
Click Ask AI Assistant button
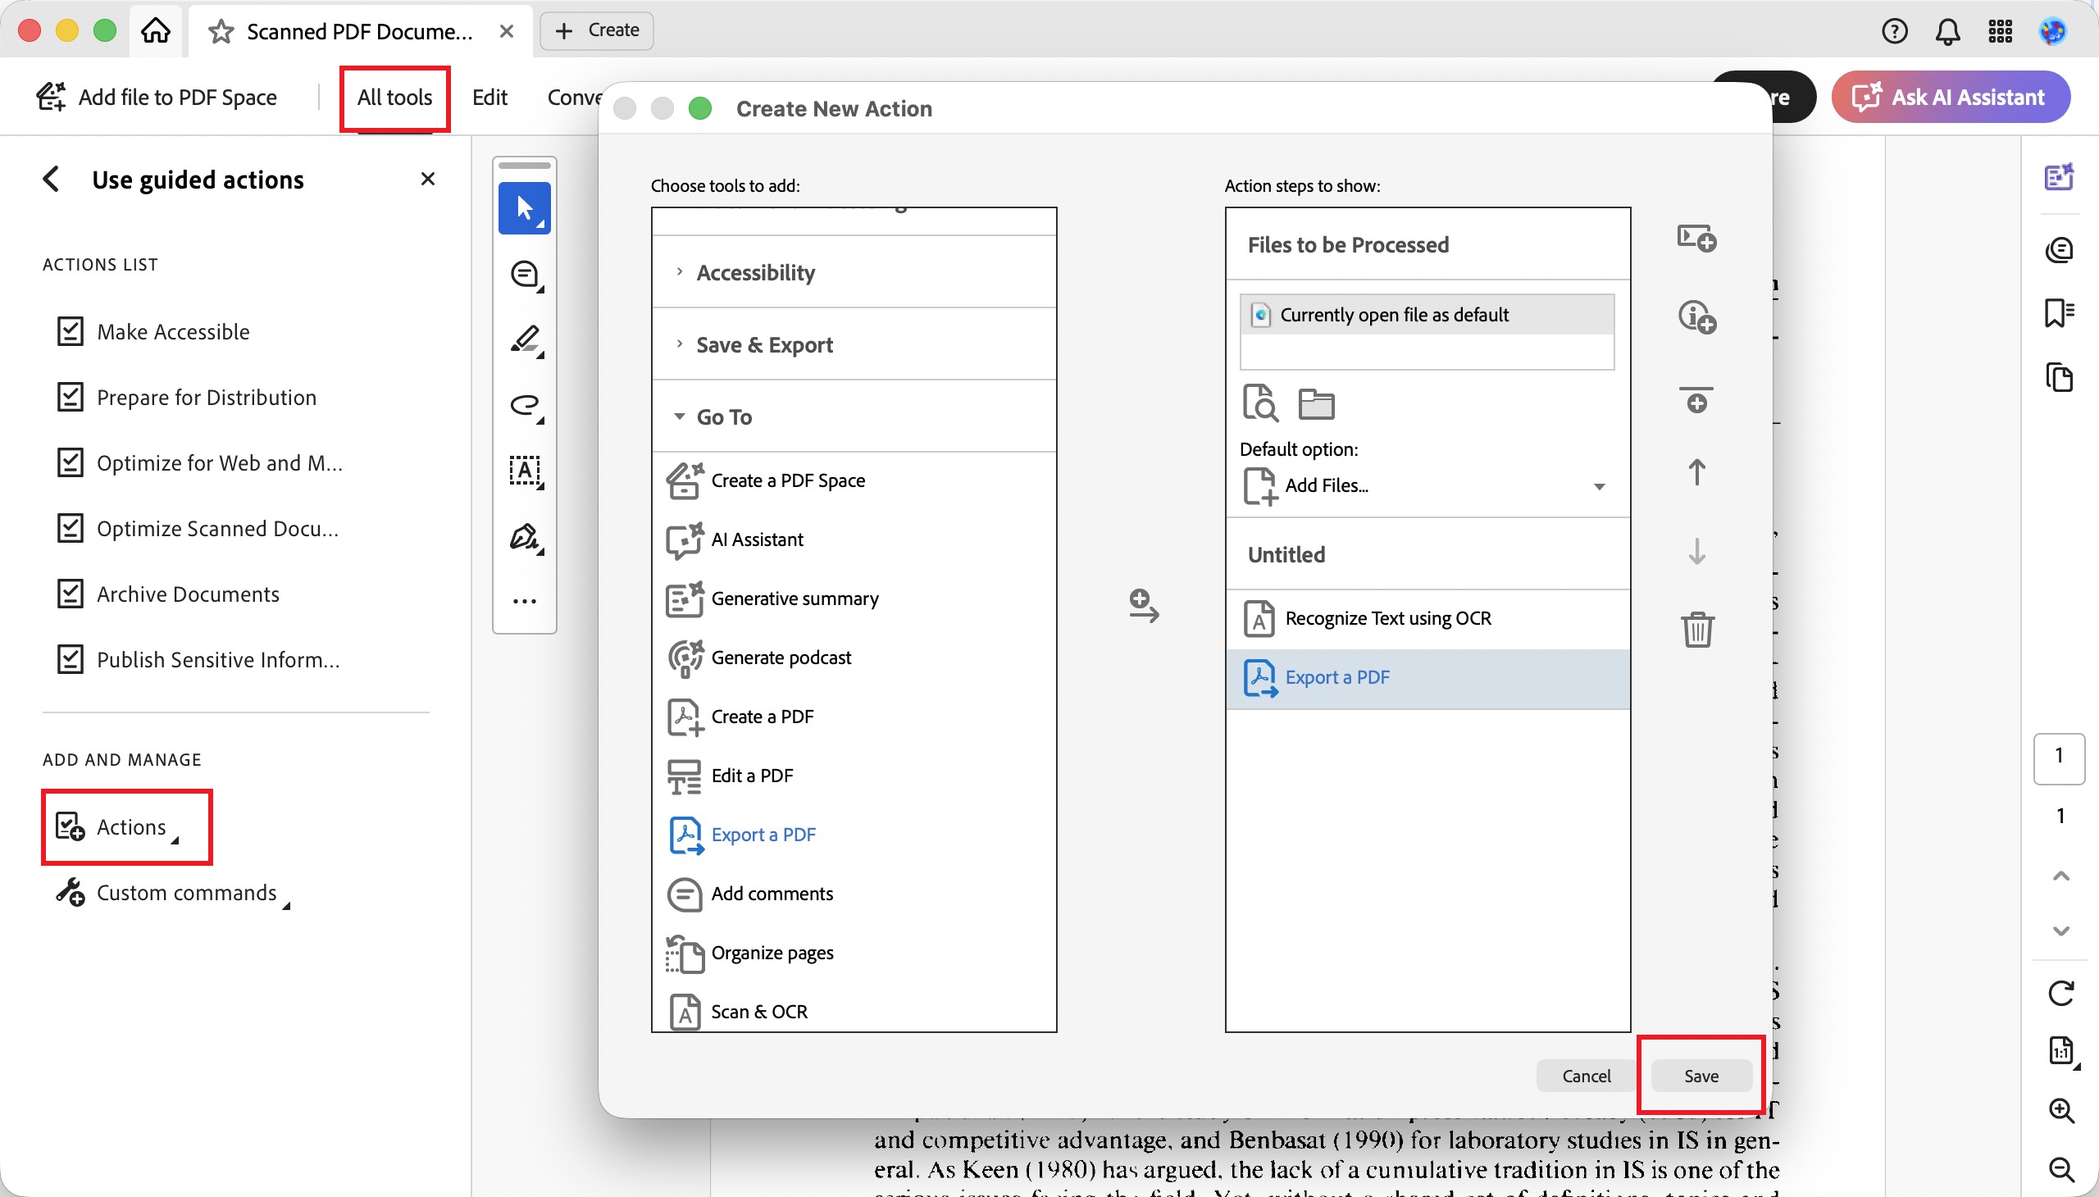coord(1951,97)
